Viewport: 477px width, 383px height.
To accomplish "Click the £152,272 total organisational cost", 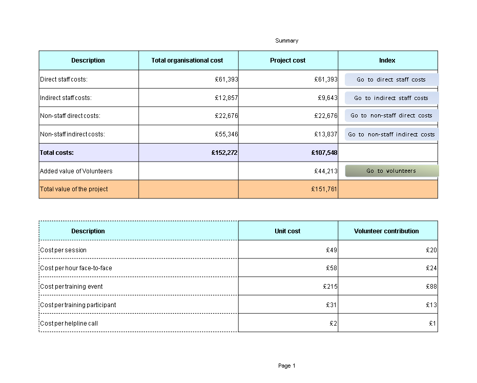I will pyautogui.click(x=189, y=152).
